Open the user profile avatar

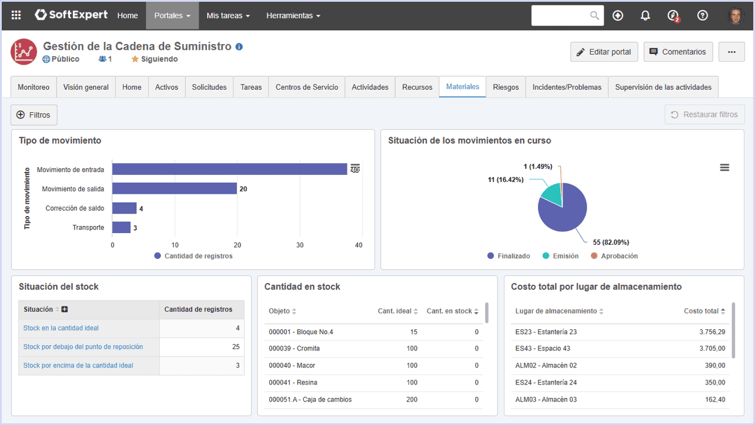(736, 16)
